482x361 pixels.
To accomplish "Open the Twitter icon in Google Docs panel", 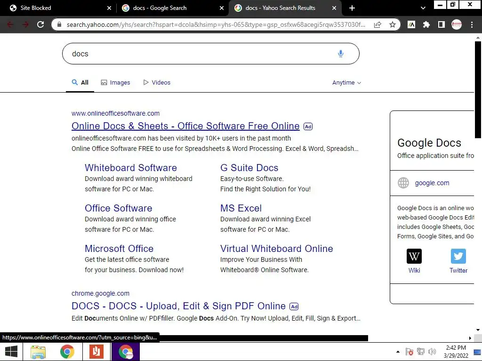I will [x=458, y=256].
